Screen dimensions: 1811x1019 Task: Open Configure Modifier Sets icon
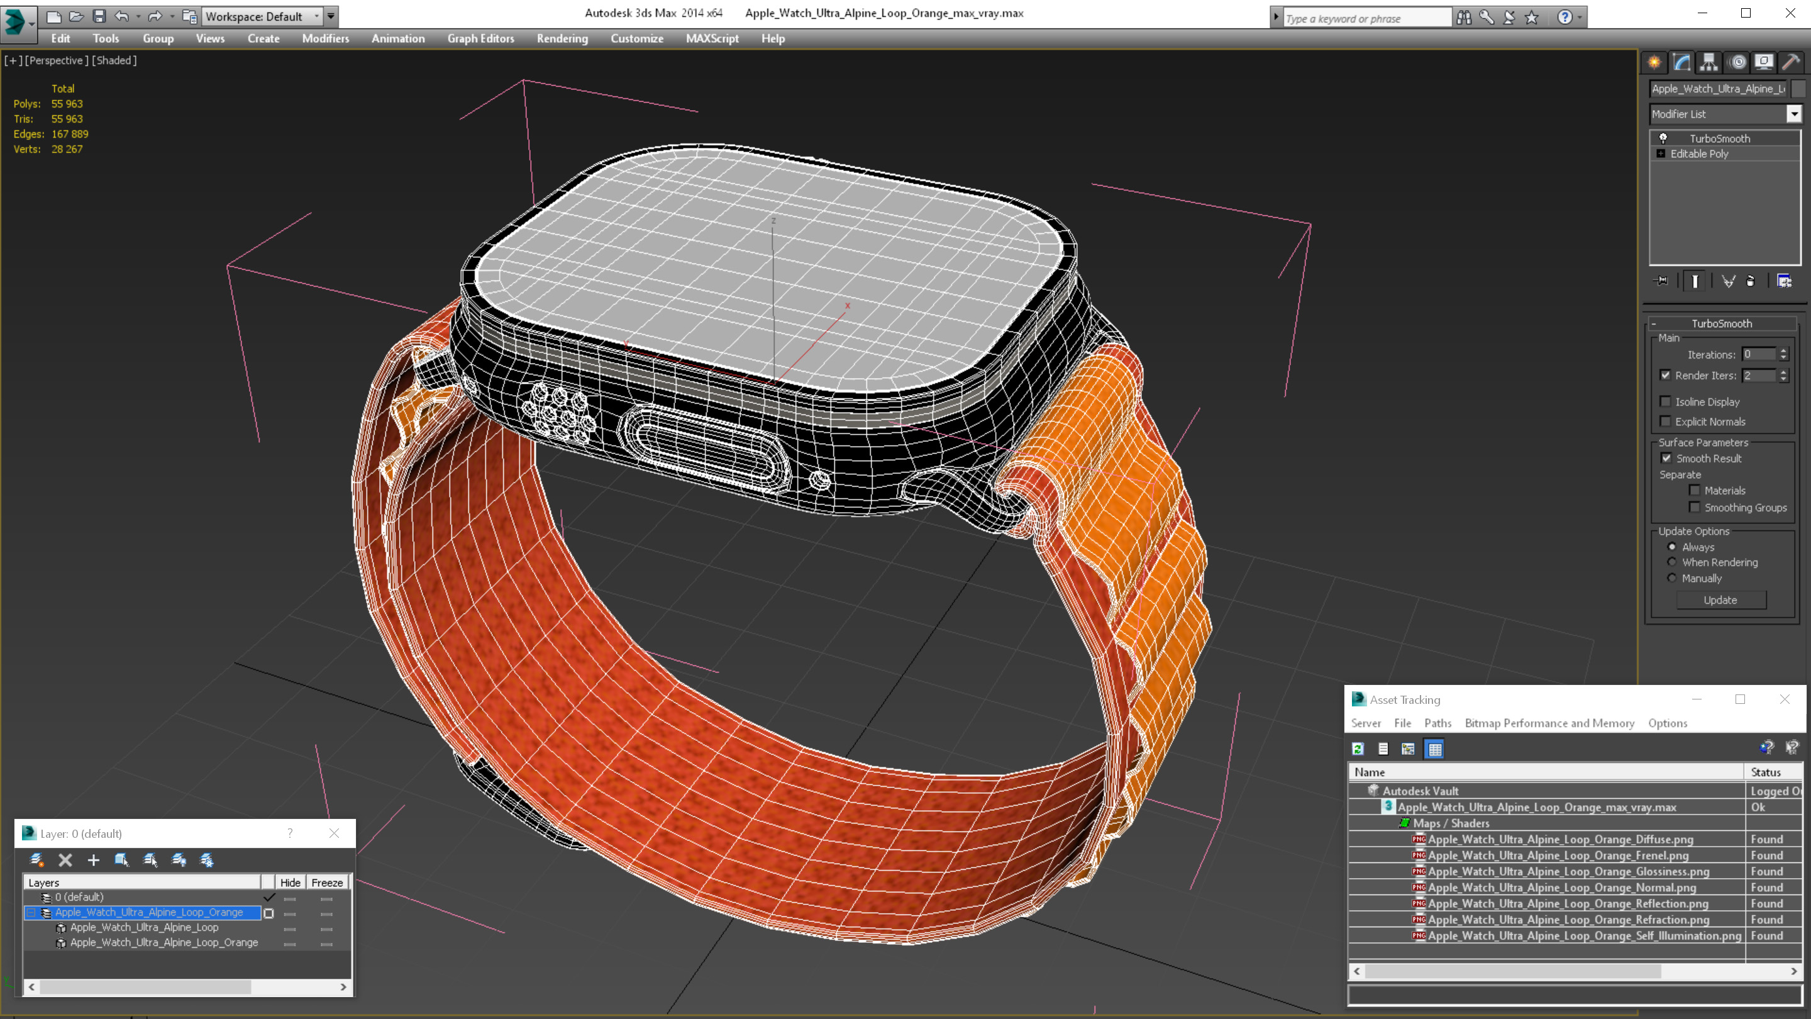(1785, 281)
